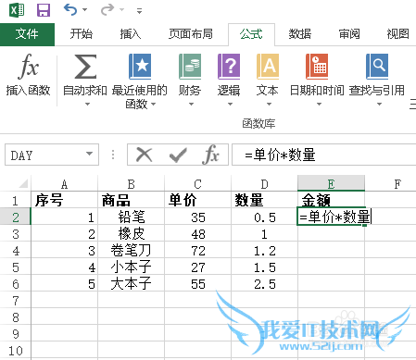This screenshot has height=360, width=416.
Task: Click the cell containing 小本子
Action: tap(132, 267)
